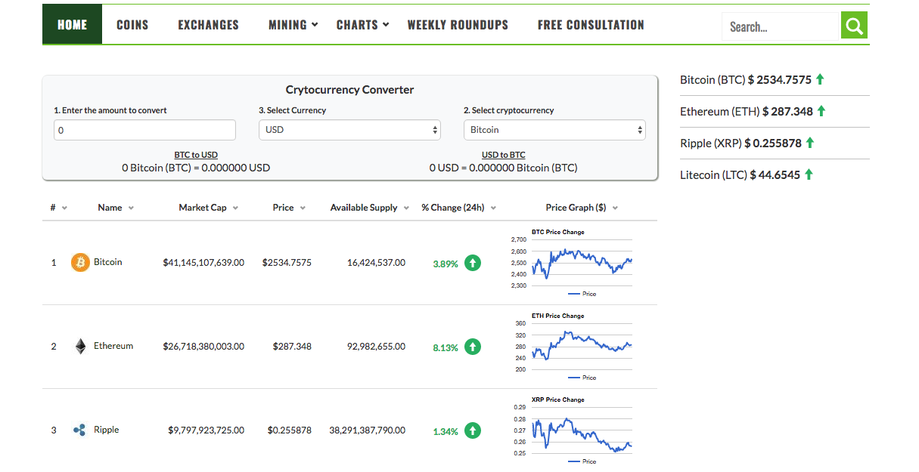The height and width of the screenshot is (472, 919).
Task: Click Ethereum's green up-arrow change icon
Action: tap(473, 347)
